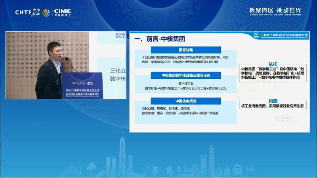Click the CHTF logo at top left

(x=27, y=12)
